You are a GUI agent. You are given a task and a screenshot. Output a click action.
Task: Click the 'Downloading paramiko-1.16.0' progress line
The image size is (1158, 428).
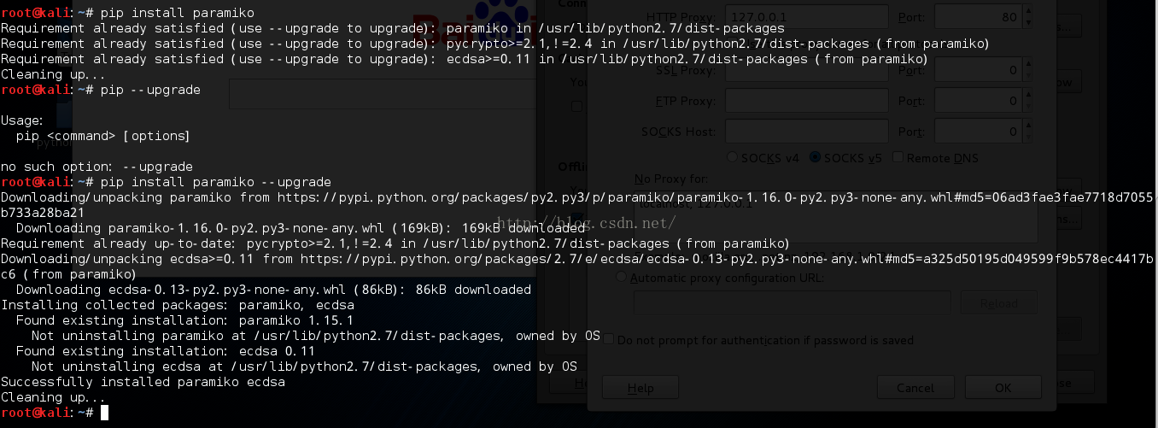301,228
